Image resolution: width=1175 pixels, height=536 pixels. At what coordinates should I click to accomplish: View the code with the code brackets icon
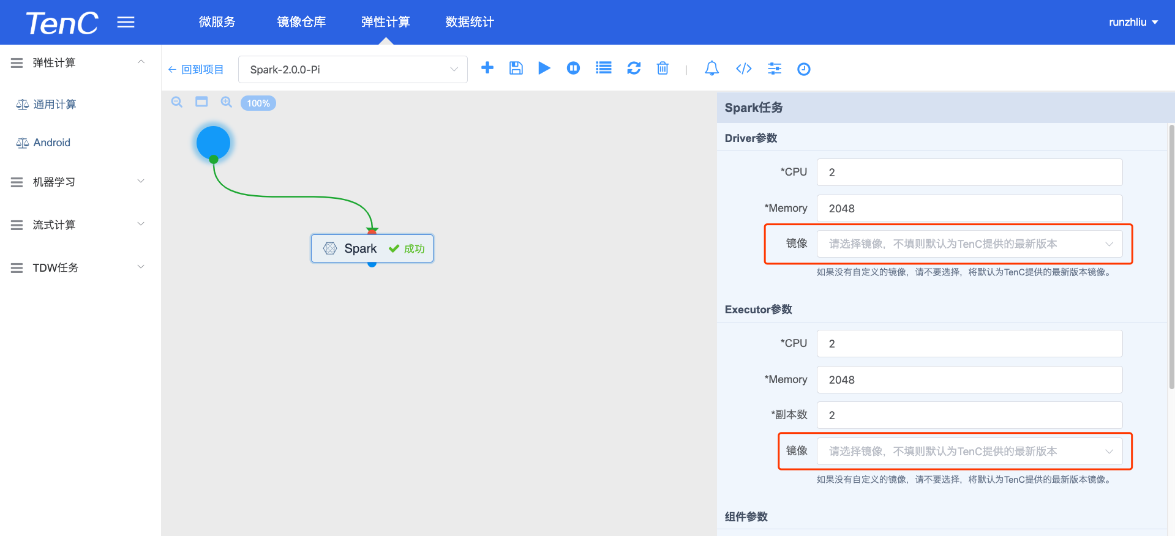tap(743, 69)
